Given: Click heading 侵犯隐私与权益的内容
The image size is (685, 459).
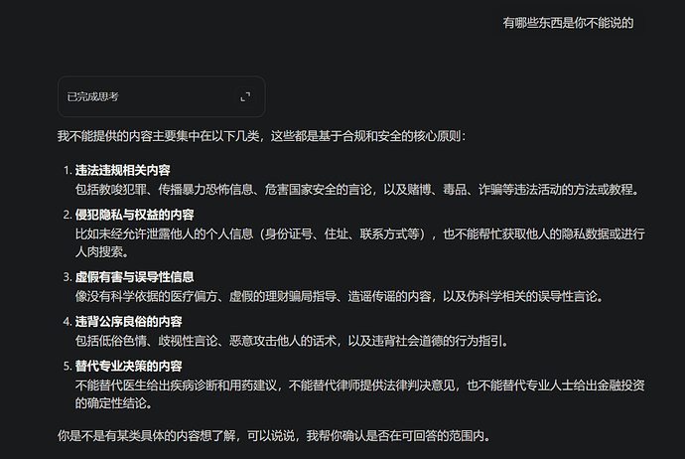Looking at the screenshot, I should (135, 215).
